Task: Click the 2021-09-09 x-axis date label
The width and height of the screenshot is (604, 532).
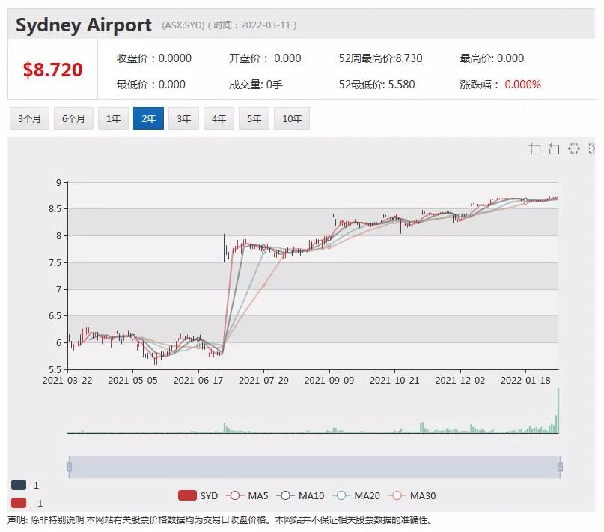Action: pyautogui.click(x=329, y=380)
